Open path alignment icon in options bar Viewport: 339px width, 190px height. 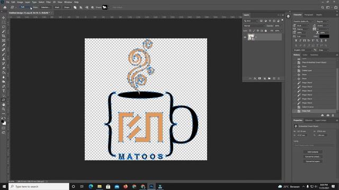(81, 7)
